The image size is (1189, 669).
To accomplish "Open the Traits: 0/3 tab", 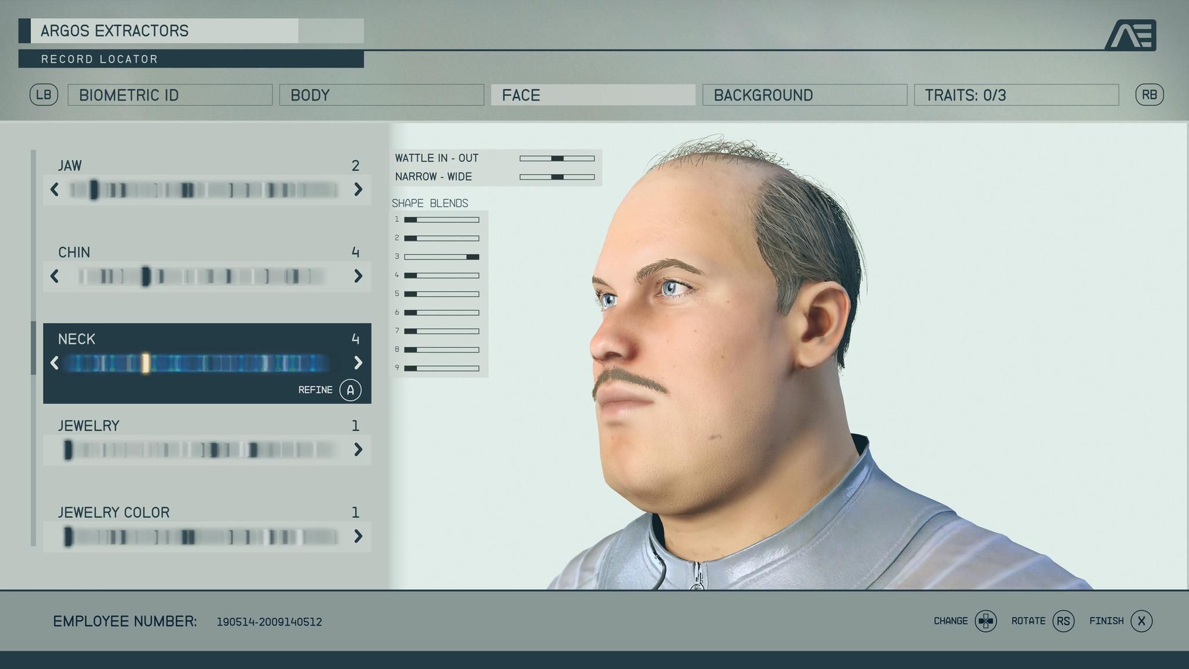I will (x=1017, y=95).
